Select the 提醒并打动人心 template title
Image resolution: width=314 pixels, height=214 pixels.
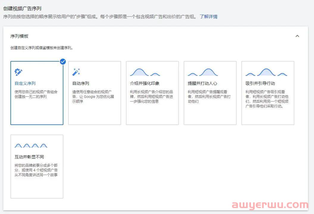coord(202,83)
